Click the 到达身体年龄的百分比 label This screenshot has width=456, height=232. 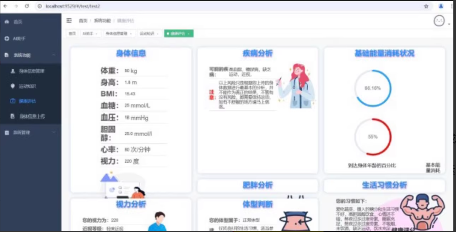point(372,166)
